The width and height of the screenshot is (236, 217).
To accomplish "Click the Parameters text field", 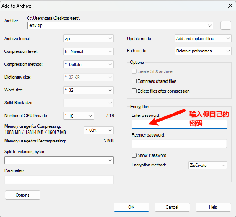I will click(59, 180).
